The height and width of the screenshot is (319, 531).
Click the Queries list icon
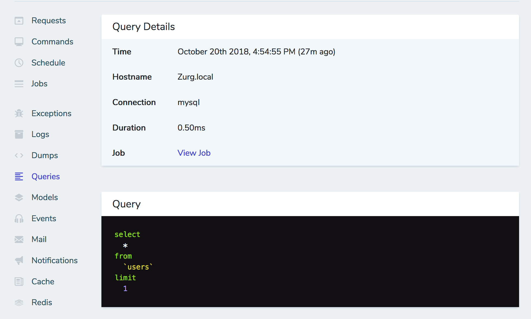click(x=19, y=176)
